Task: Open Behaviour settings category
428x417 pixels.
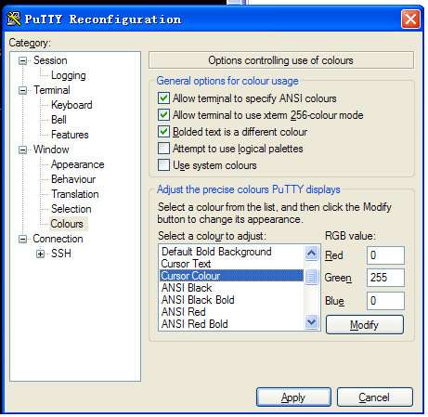Action: pos(73,179)
